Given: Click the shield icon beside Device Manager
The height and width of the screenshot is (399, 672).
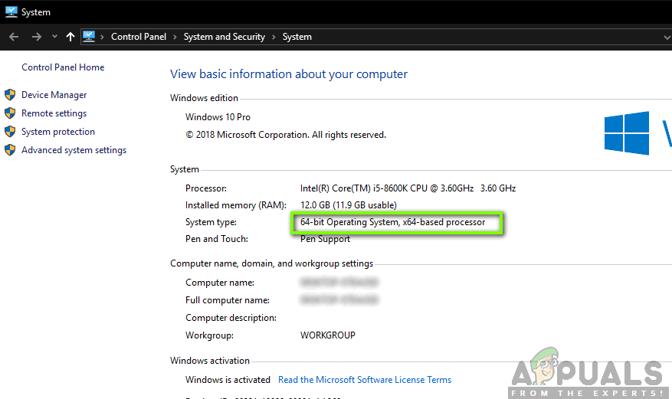Looking at the screenshot, I should 10,95.
